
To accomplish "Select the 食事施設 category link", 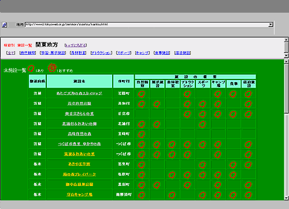I will click(x=162, y=53).
